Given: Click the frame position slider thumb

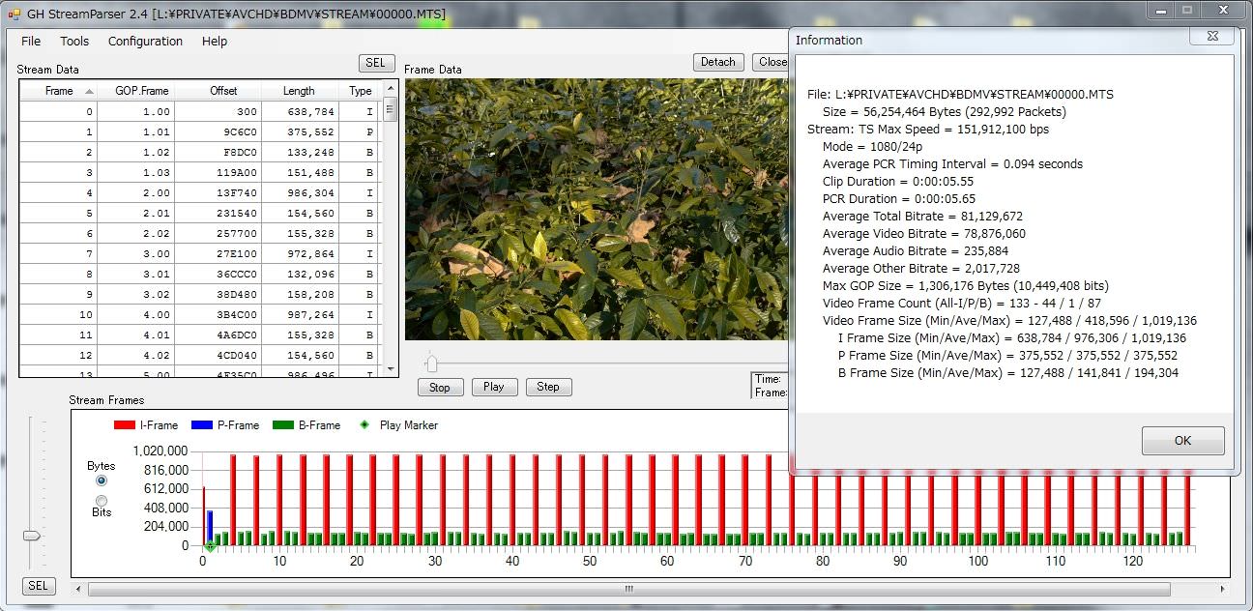Looking at the screenshot, I should (431, 364).
